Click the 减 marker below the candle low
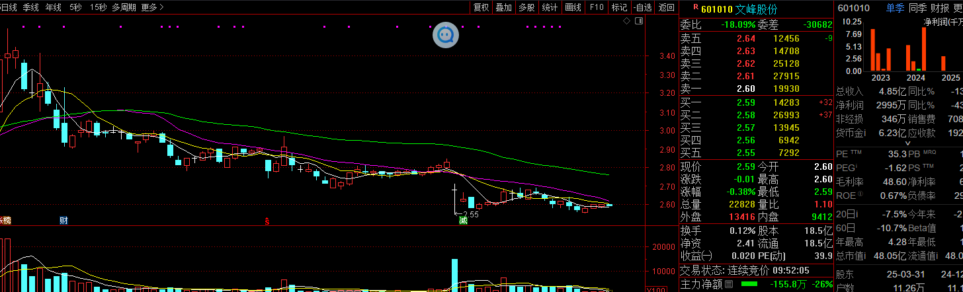 coord(463,220)
